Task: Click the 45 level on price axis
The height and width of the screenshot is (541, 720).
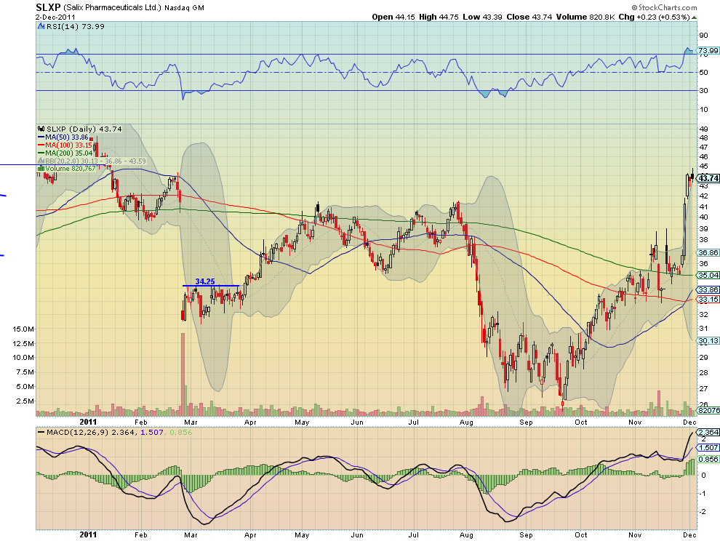Action: click(703, 167)
